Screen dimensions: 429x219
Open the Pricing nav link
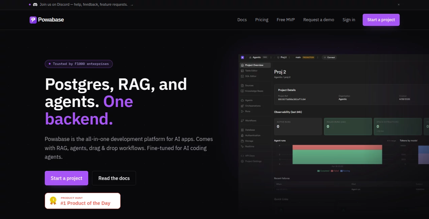(262, 20)
